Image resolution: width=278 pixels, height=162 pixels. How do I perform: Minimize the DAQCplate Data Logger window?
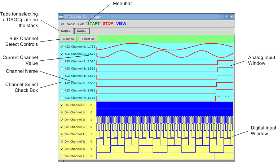click(221, 17)
